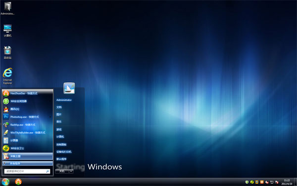Click Show Desktop strip at taskbar end

click(296, 182)
